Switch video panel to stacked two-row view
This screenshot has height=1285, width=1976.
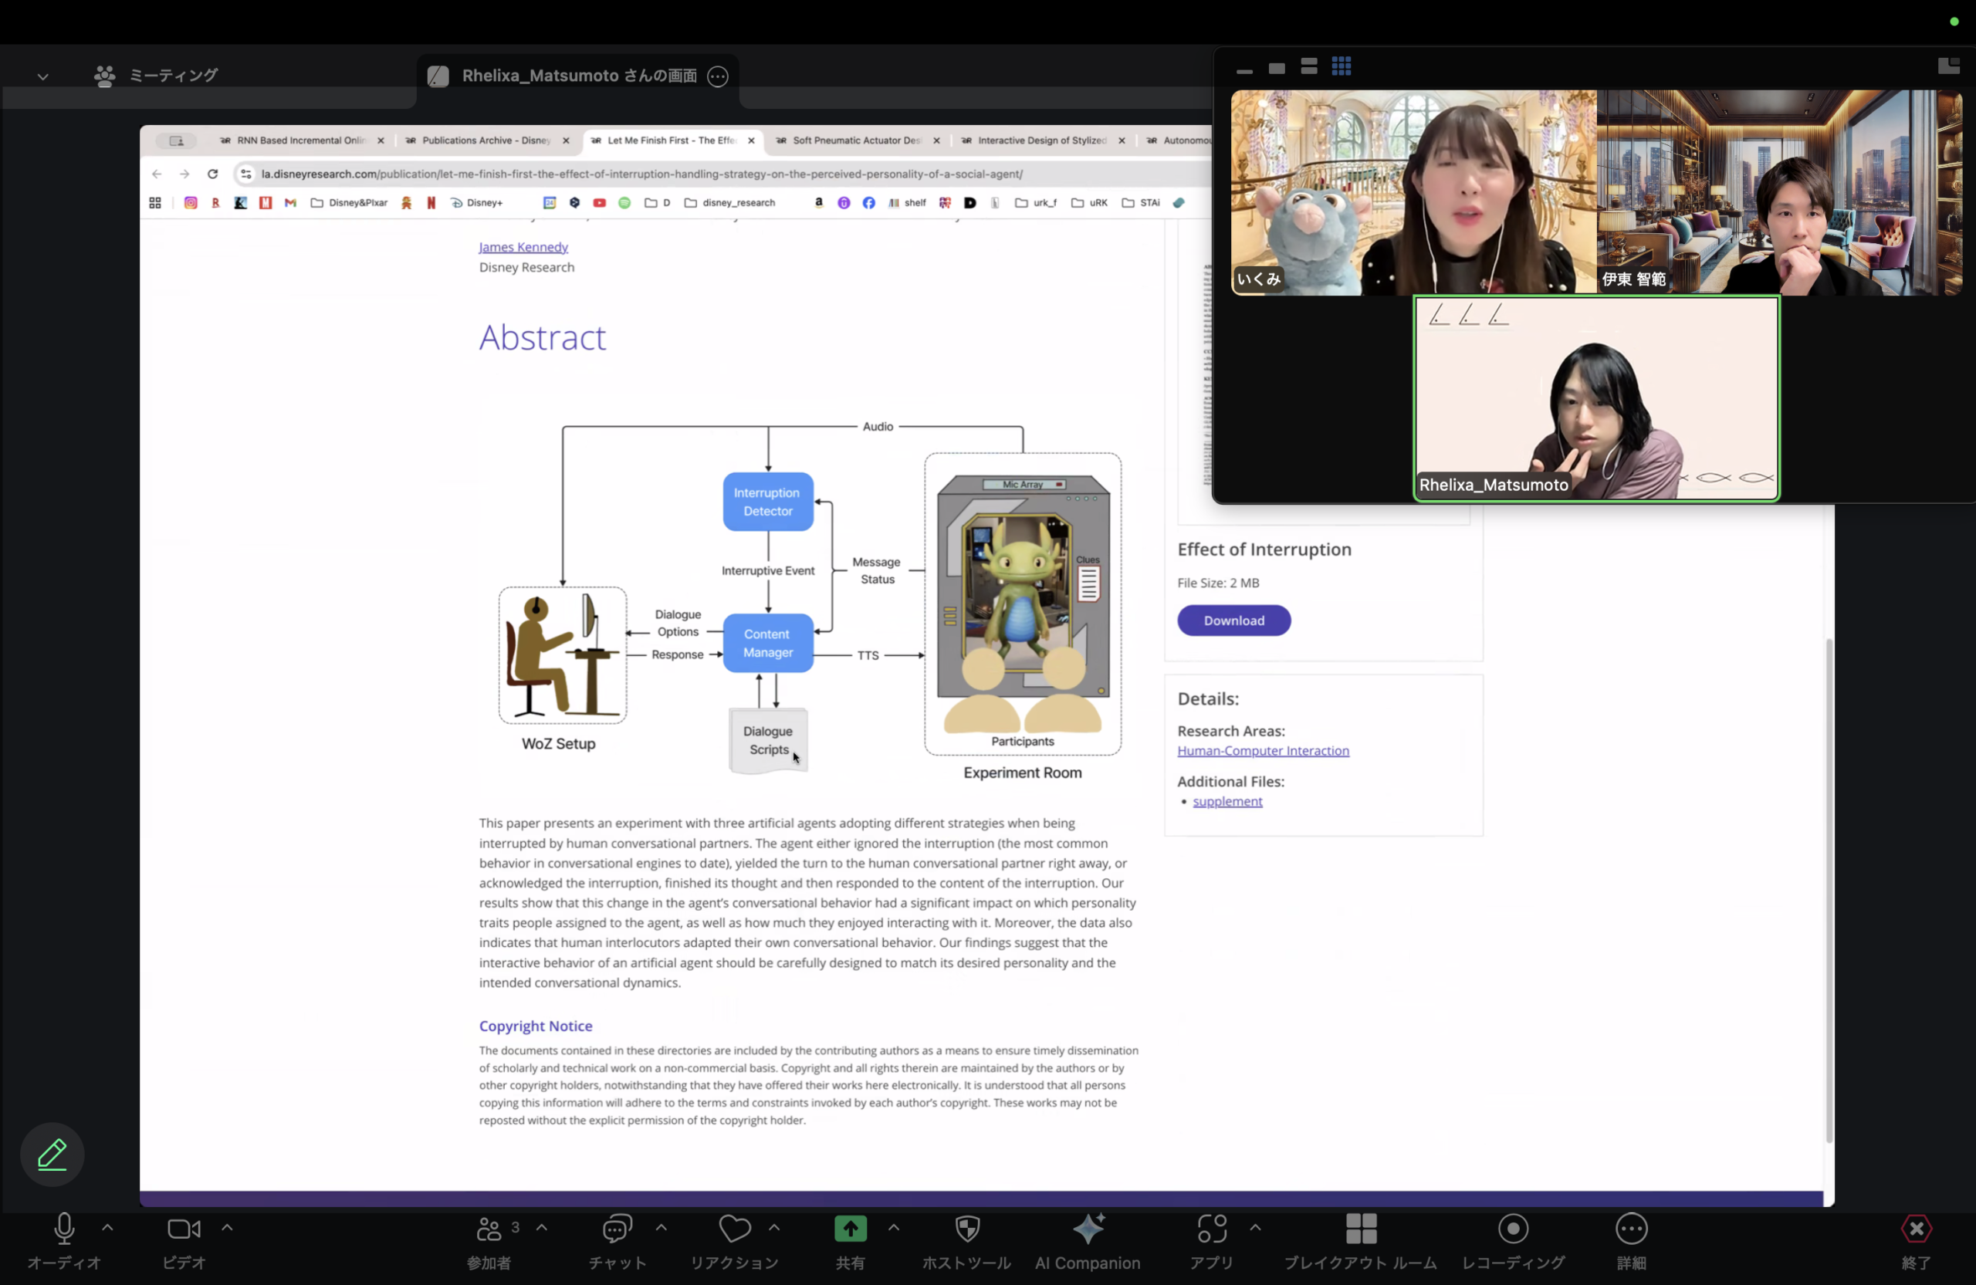click(x=1309, y=66)
